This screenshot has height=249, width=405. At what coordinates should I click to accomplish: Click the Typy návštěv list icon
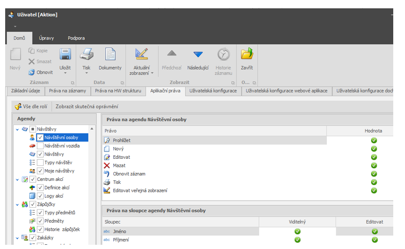pos(32,163)
